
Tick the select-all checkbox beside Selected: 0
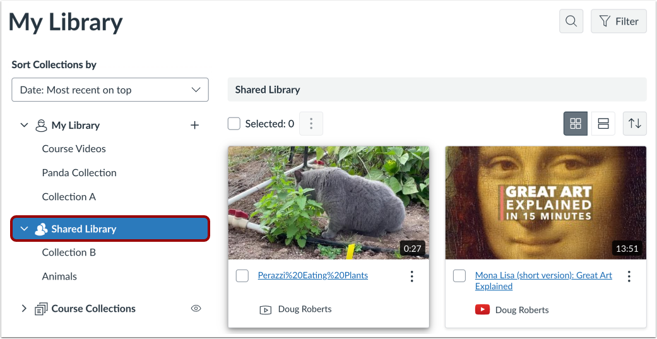(234, 124)
